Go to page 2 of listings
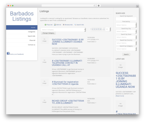Screen dimensions: 145x123 coord(93,29)
